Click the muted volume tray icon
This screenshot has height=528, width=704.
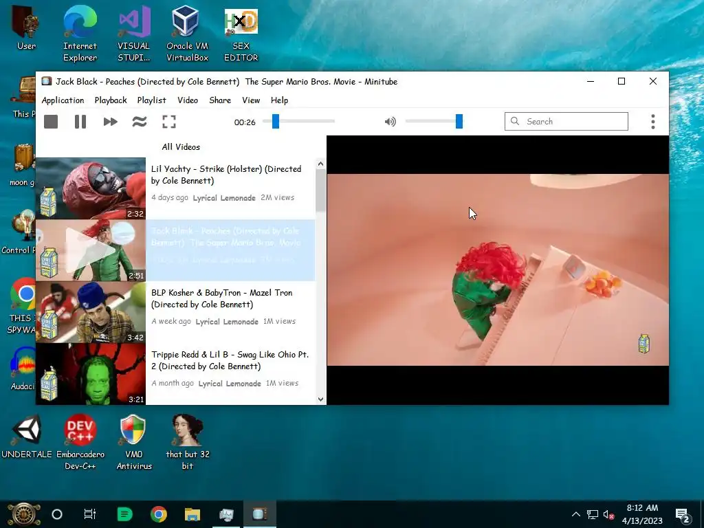(x=609, y=514)
